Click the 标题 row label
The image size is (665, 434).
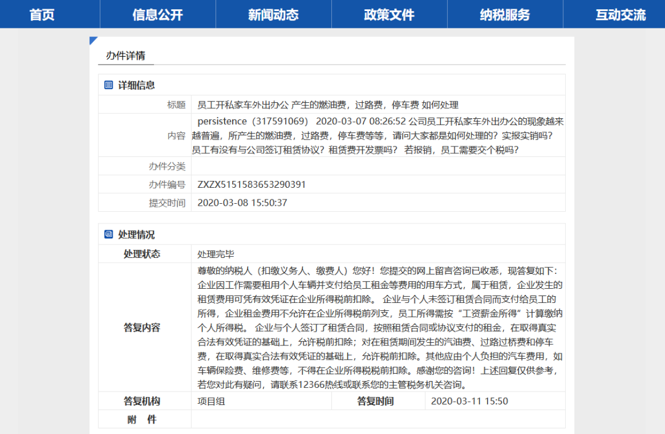tap(177, 105)
